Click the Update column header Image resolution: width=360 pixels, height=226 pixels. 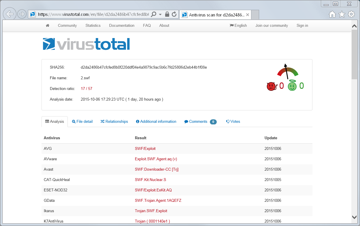271,138
